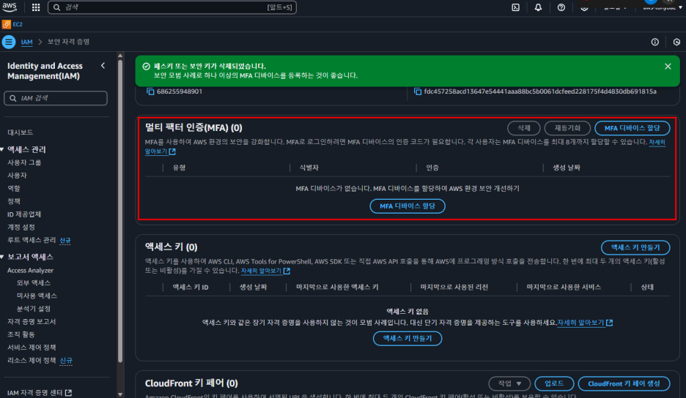Collapse the 액세스 관리 section
686x398 pixels.
click(x=2, y=149)
